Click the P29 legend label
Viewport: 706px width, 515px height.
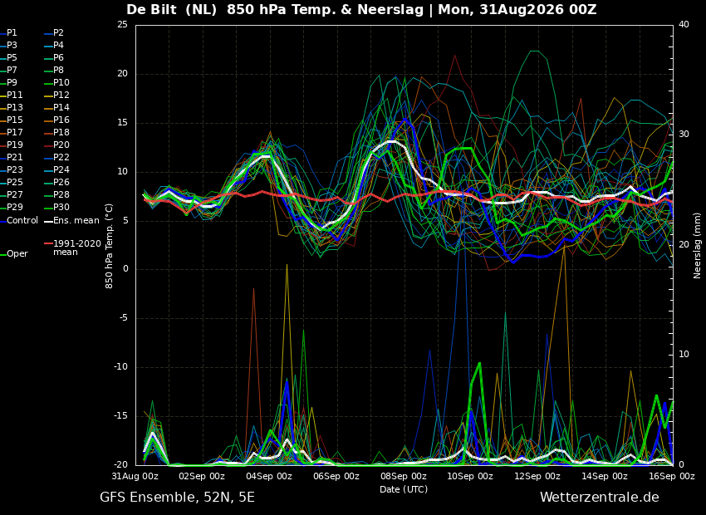(x=14, y=207)
